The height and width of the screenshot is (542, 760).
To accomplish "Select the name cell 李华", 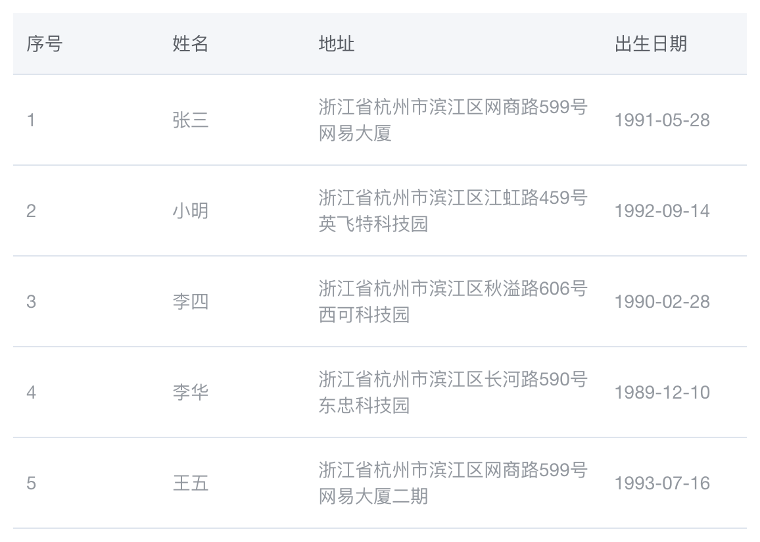I will 191,392.
